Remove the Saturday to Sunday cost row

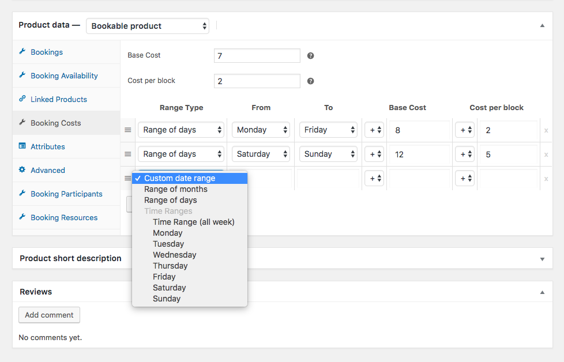pyautogui.click(x=546, y=154)
